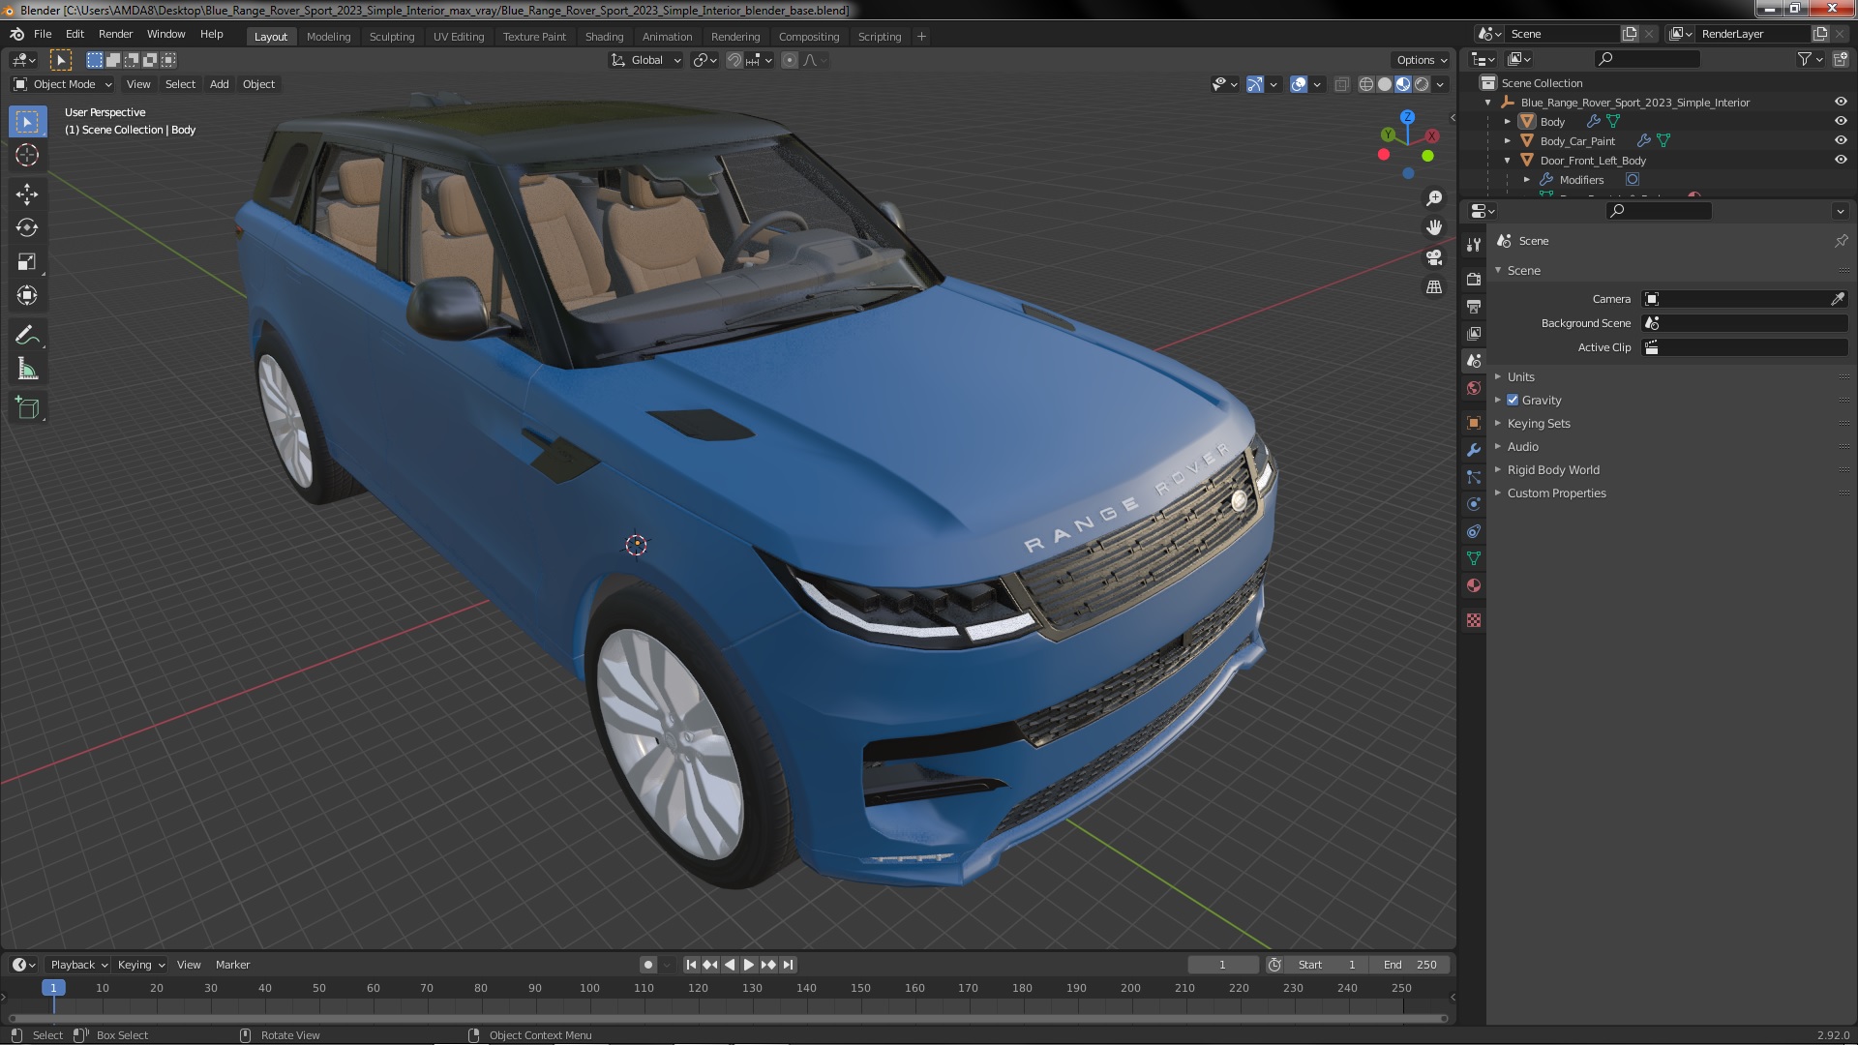Play the animation forward

[749, 966]
